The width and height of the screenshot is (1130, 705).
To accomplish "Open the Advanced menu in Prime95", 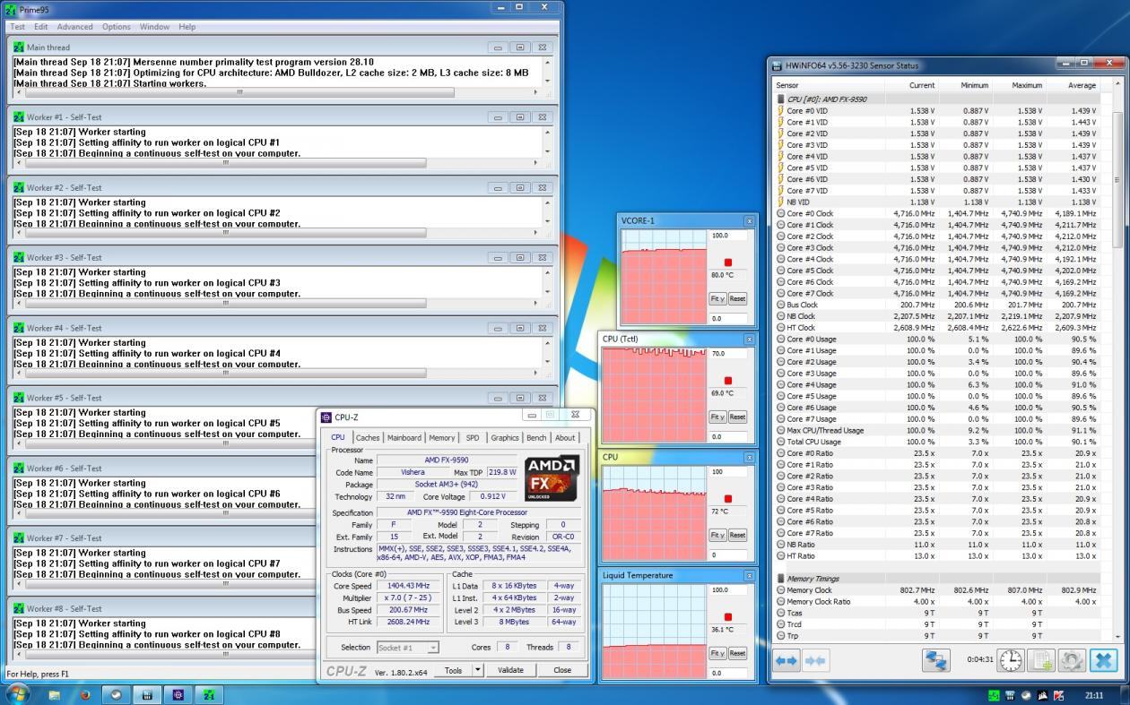I will (74, 27).
